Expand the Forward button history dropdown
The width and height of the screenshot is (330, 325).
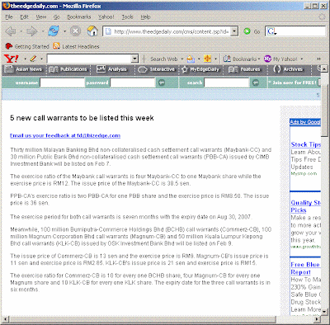(43, 31)
